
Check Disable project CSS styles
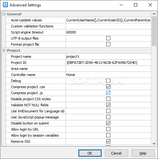[x=108, y=99]
